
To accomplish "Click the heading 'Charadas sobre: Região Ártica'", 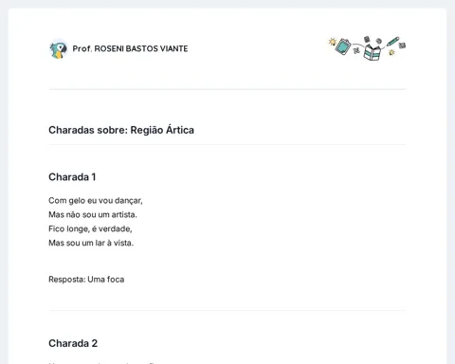I will coord(121,130).
